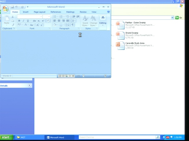
Task: Click the Go button in Explorer window
Action: (179, 18)
